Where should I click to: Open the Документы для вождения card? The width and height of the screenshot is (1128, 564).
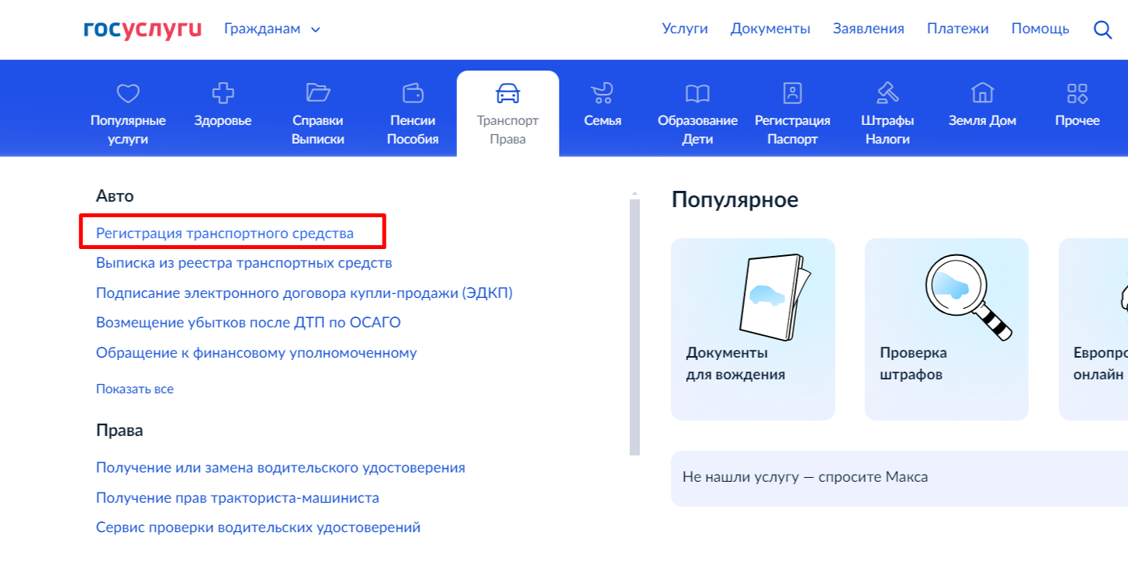tap(753, 329)
